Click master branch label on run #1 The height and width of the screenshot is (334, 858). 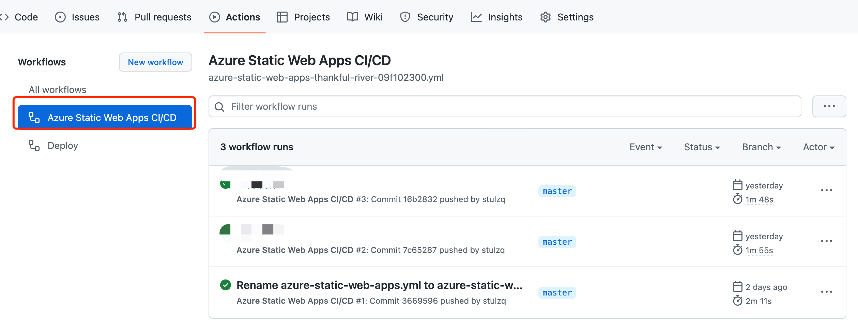click(557, 293)
